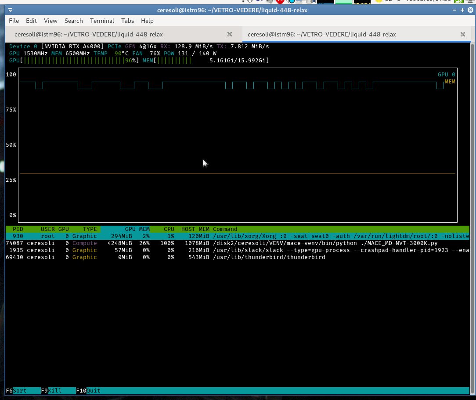Screen dimensions: 476x400
Task: Select the slack gpu-process row
Action: click(x=238, y=250)
